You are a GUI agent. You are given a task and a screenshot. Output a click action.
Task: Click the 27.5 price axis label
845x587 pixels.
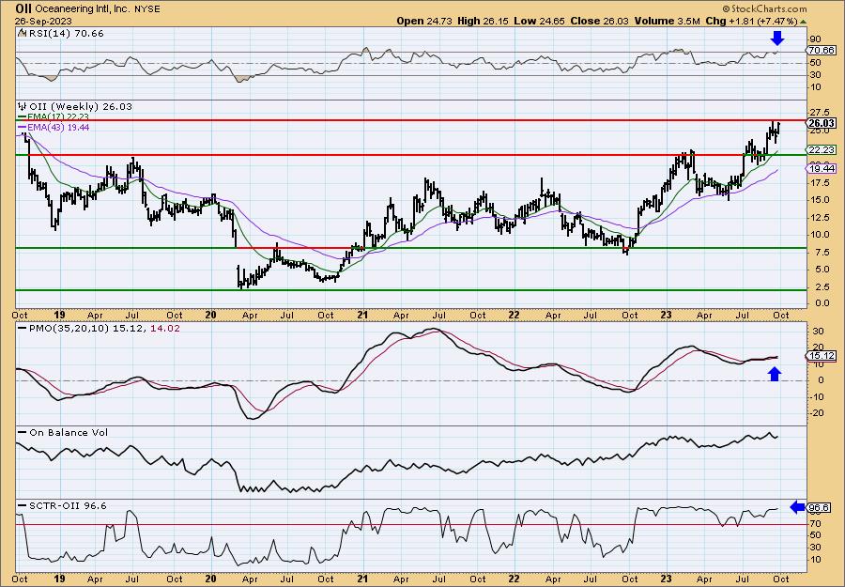point(819,113)
